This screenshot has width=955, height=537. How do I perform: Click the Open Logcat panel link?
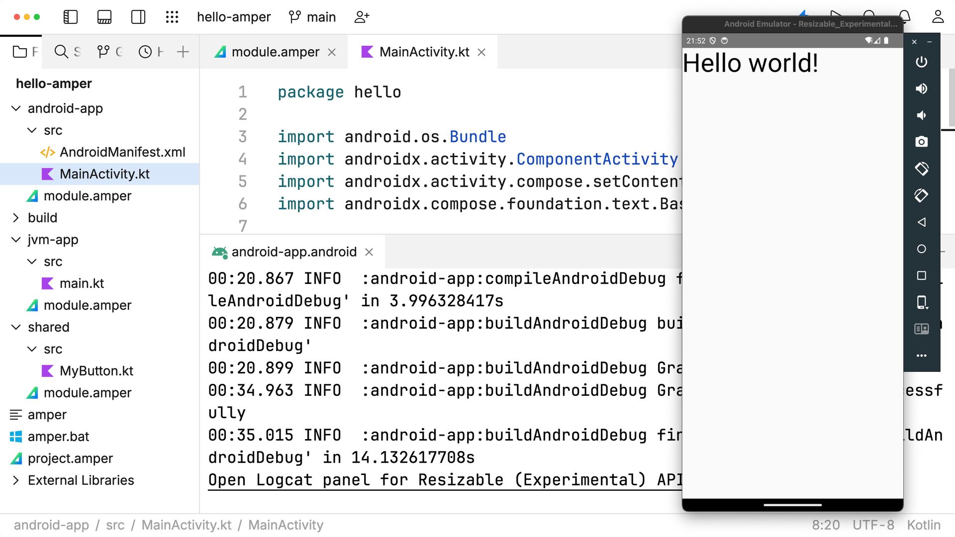coord(445,480)
